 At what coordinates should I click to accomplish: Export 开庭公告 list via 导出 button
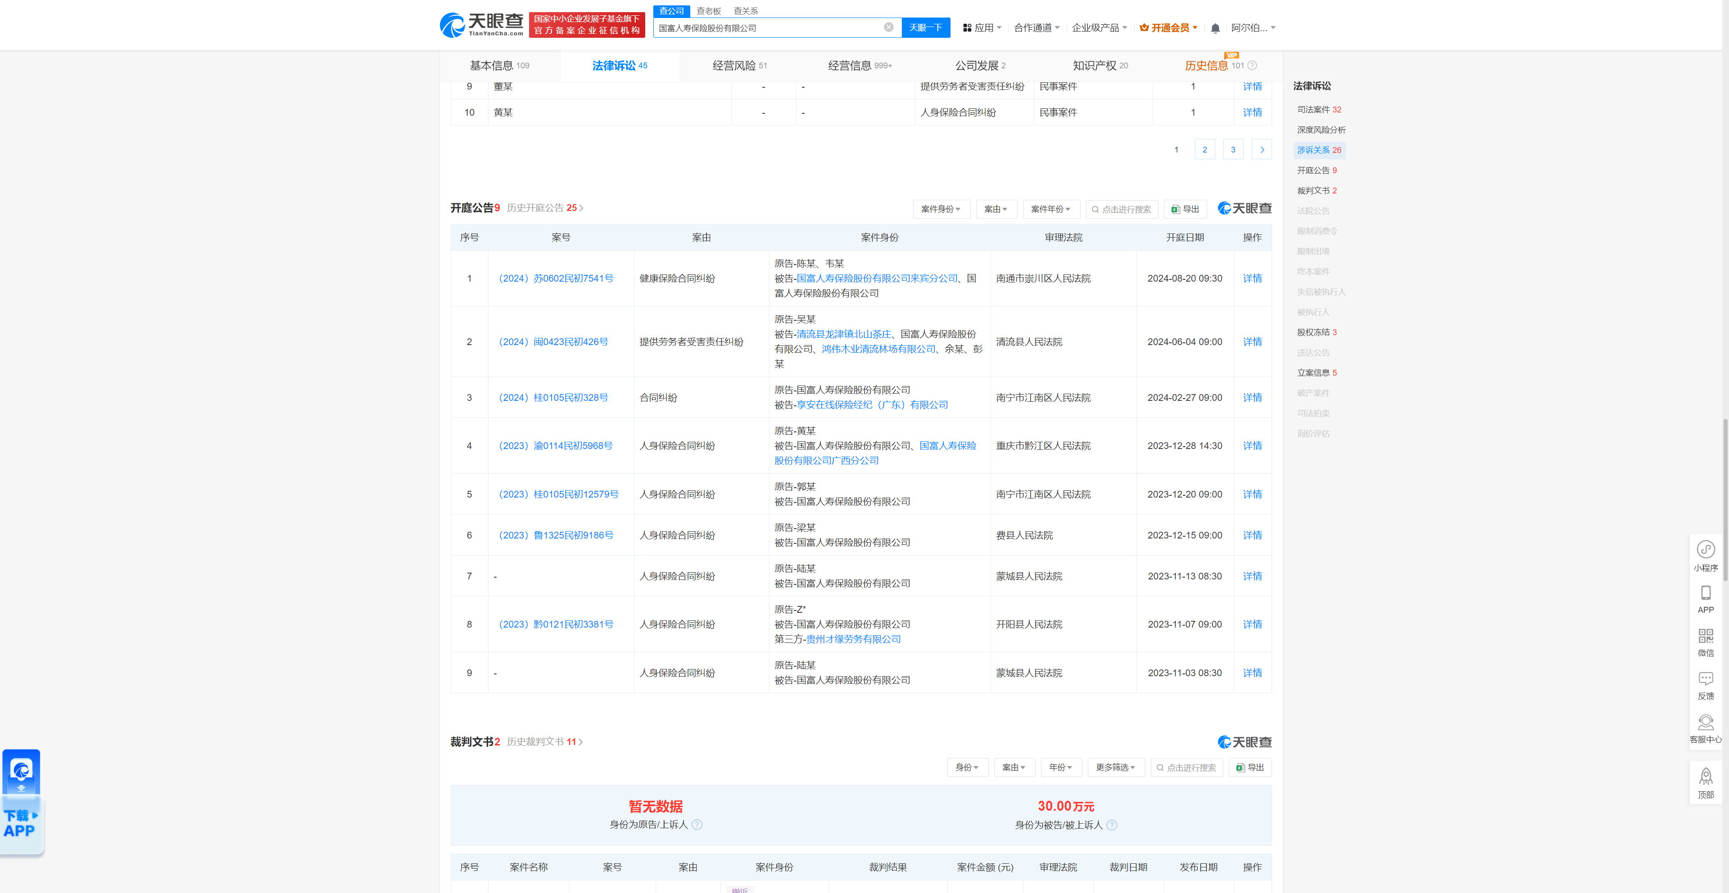(1186, 209)
